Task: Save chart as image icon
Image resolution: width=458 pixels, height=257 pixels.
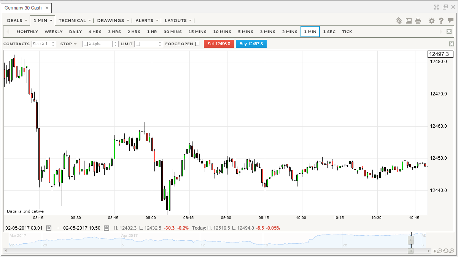Action: pos(409,21)
